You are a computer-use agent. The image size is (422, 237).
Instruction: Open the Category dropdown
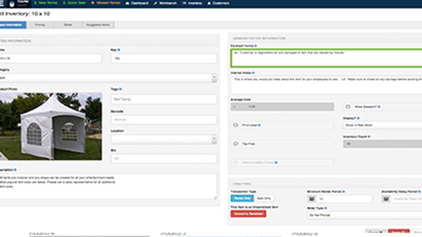click(108, 78)
